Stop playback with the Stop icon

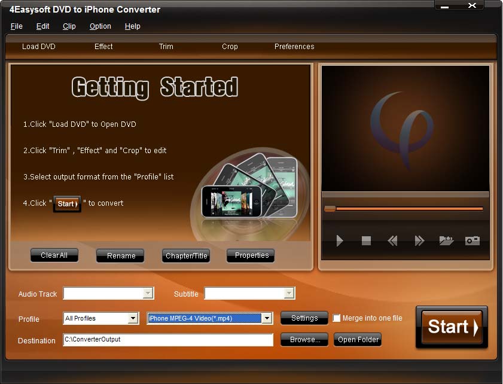[x=366, y=240]
